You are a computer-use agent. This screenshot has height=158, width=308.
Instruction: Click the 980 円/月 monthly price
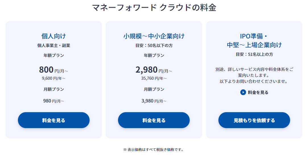click(x=54, y=101)
